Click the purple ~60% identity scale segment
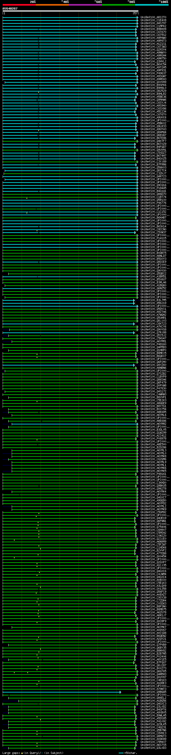The height and width of the screenshot is (755, 171). click(x=86, y=5)
